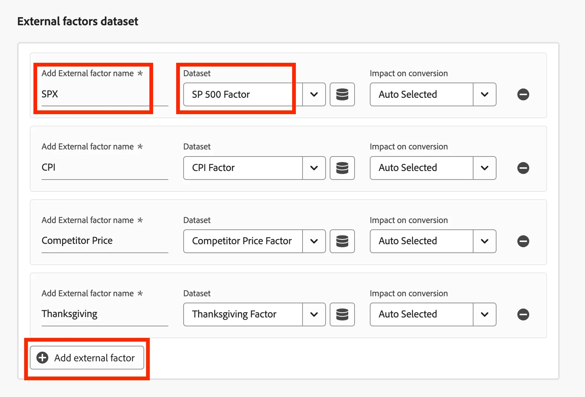
Task: Expand the SP 500 Factor dataset dropdown
Action: point(314,94)
